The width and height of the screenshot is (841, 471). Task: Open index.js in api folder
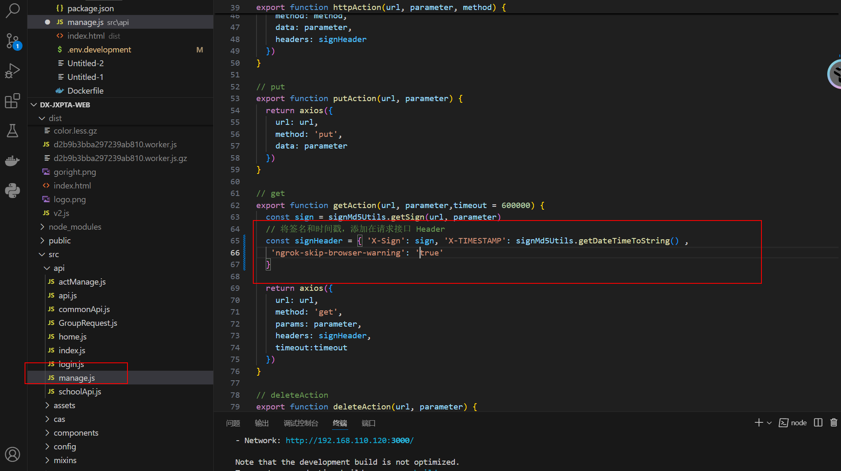120,350
